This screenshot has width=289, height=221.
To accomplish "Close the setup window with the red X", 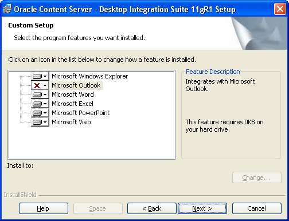I will [280, 9].
